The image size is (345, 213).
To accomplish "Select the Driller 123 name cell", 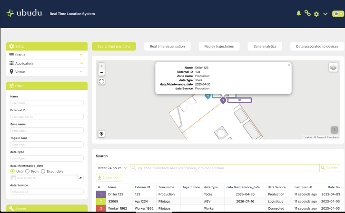I will coord(119,194).
